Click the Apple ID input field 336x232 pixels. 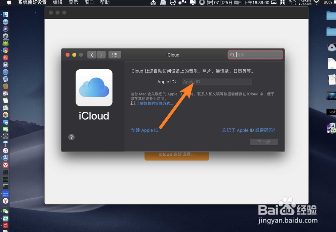(217, 82)
